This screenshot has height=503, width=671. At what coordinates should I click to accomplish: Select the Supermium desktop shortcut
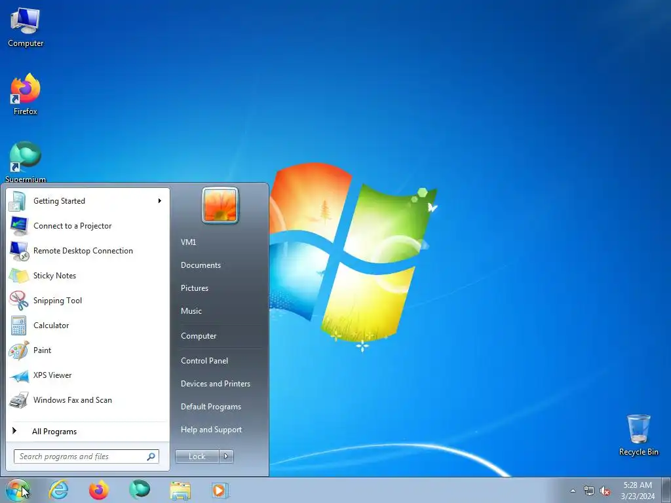tap(26, 162)
